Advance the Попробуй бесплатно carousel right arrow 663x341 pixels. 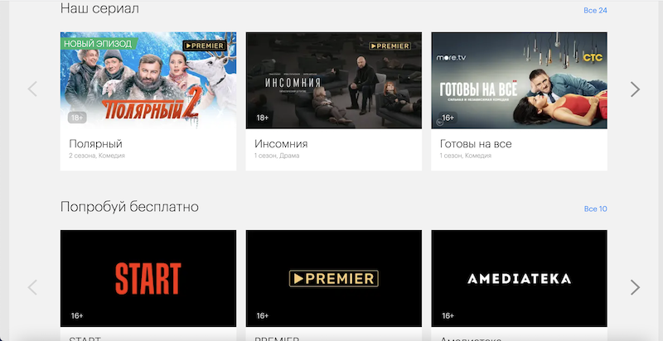635,287
